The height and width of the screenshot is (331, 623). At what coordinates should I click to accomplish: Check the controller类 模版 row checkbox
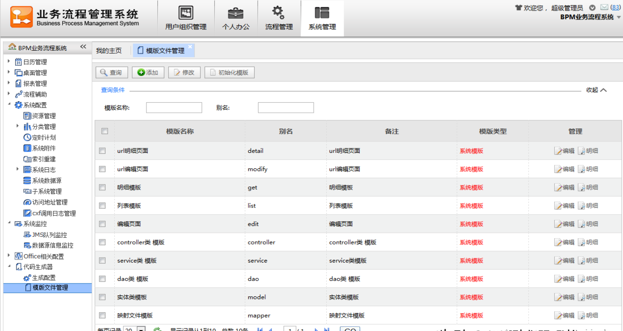click(102, 242)
